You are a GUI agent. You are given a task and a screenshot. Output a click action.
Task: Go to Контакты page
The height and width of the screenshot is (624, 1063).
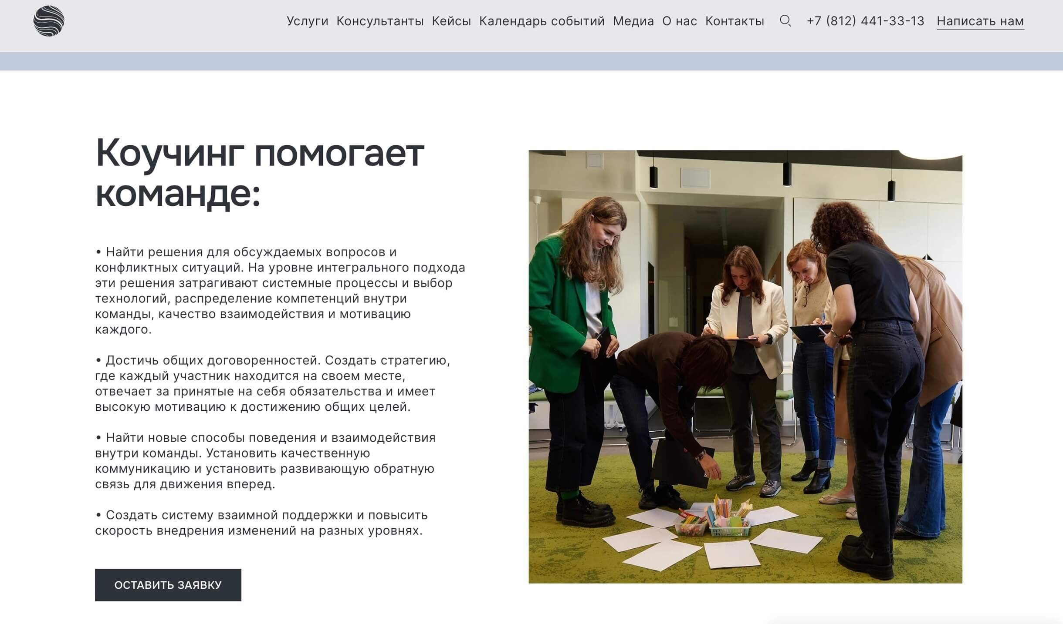(735, 21)
